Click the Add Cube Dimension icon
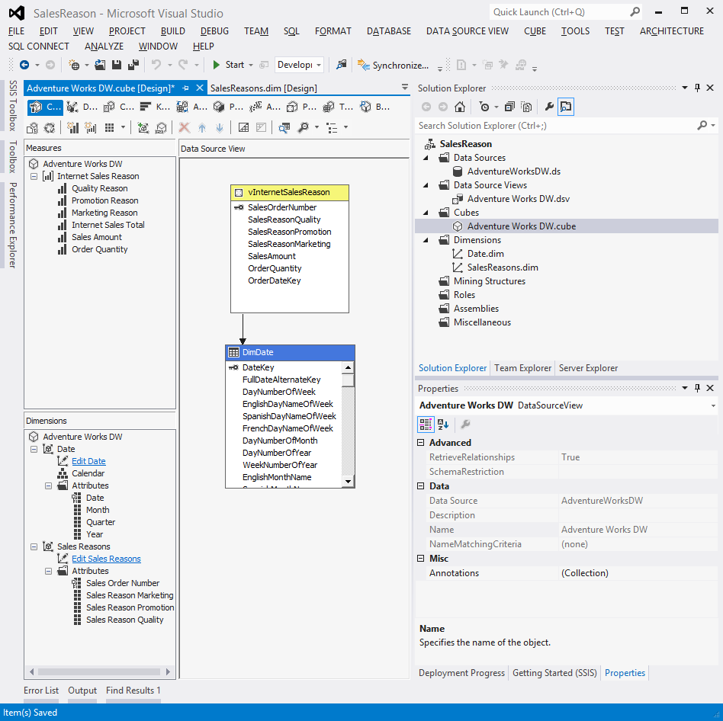The image size is (723, 721). click(143, 127)
